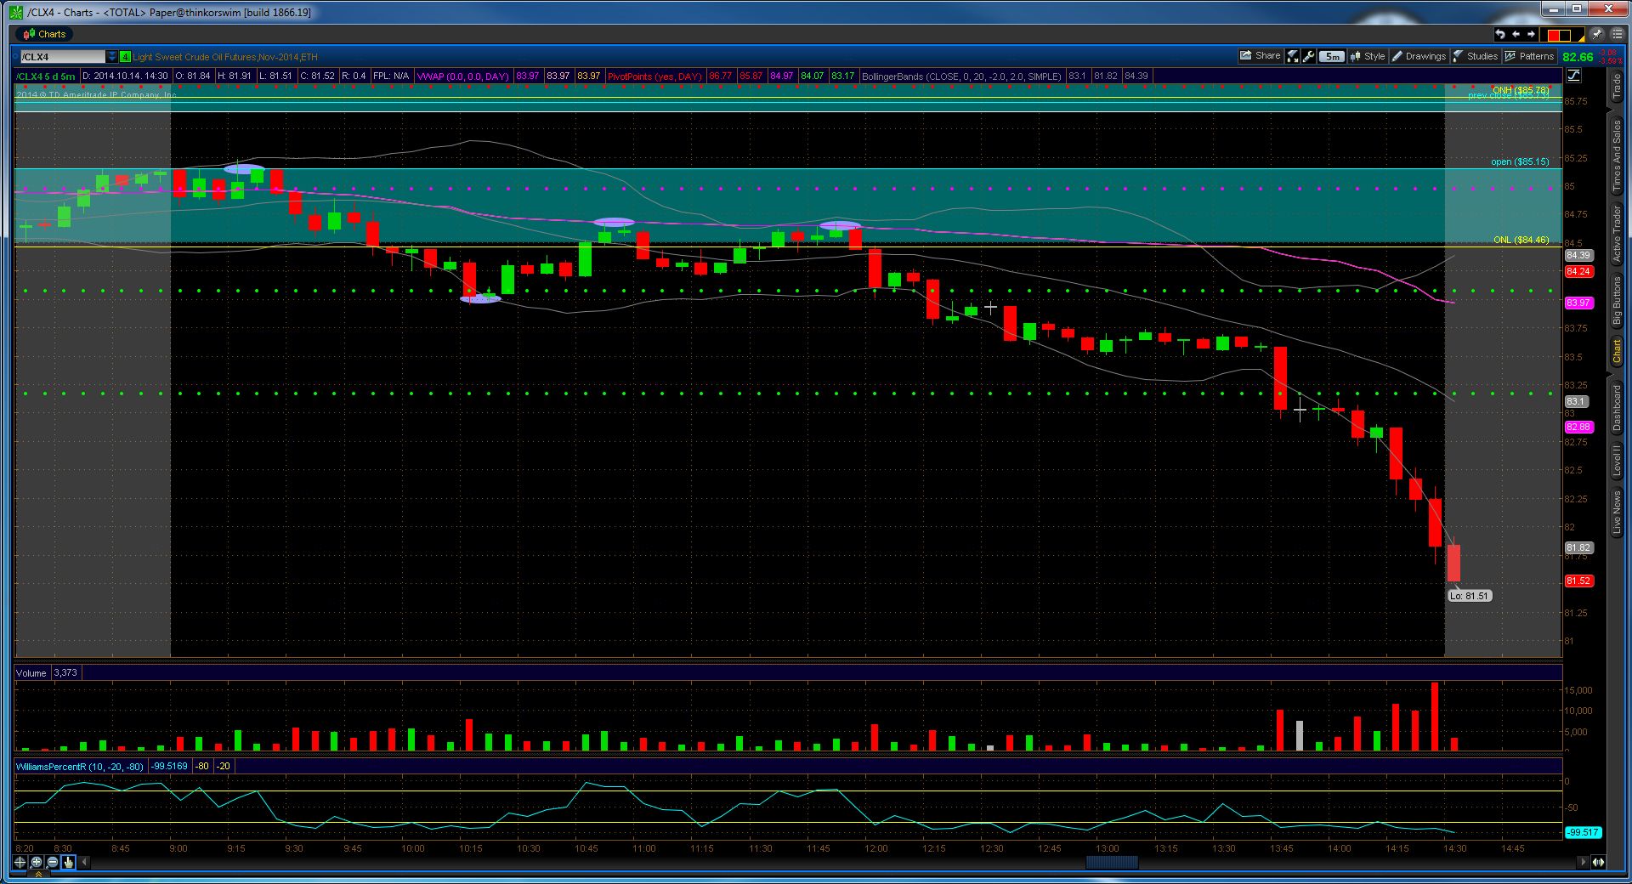Click the crosshair cursor tool icon
Viewport: 1632px width, 884px height.
pyautogui.click(x=20, y=862)
